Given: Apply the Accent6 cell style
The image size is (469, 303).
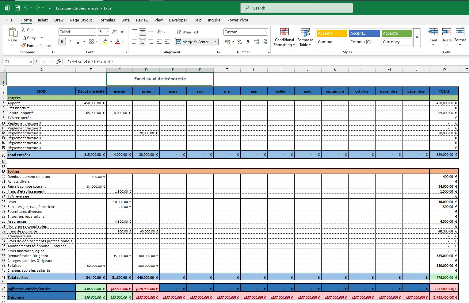Looking at the screenshot, I should coord(397,33).
